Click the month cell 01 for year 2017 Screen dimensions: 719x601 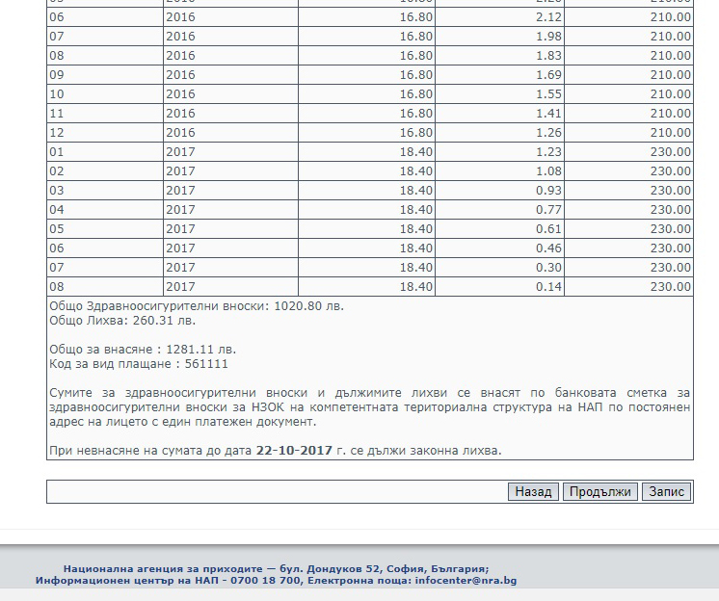56,151
